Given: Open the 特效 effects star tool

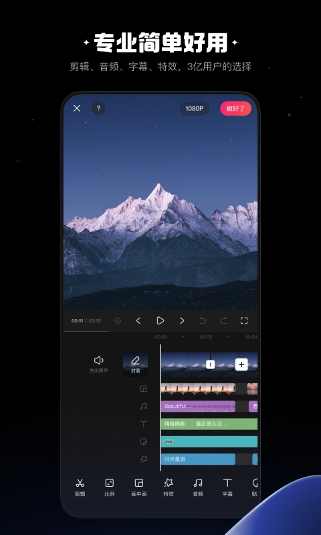Looking at the screenshot, I should (x=169, y=488).
